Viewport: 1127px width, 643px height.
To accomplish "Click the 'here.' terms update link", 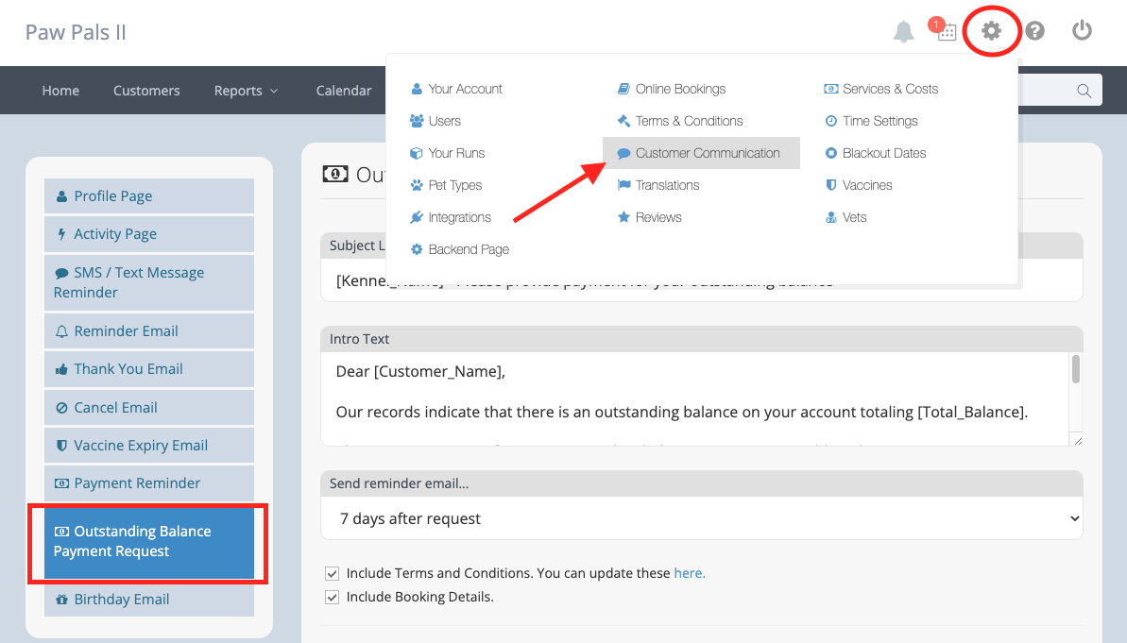I will (690, 573).
